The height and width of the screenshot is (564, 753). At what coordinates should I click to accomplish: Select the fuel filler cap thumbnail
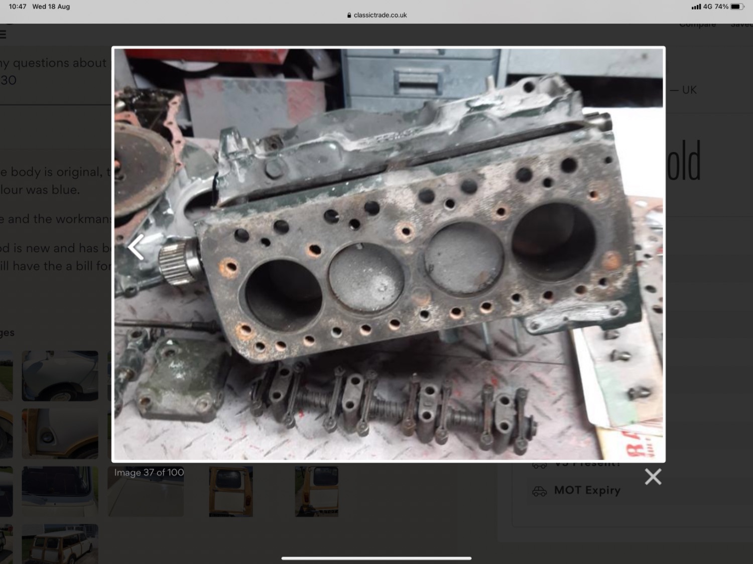tap(60, 434)
